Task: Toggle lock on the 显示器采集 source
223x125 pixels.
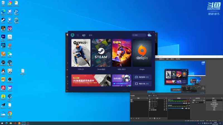Action: pyautogui.click(x=166, y=110)
